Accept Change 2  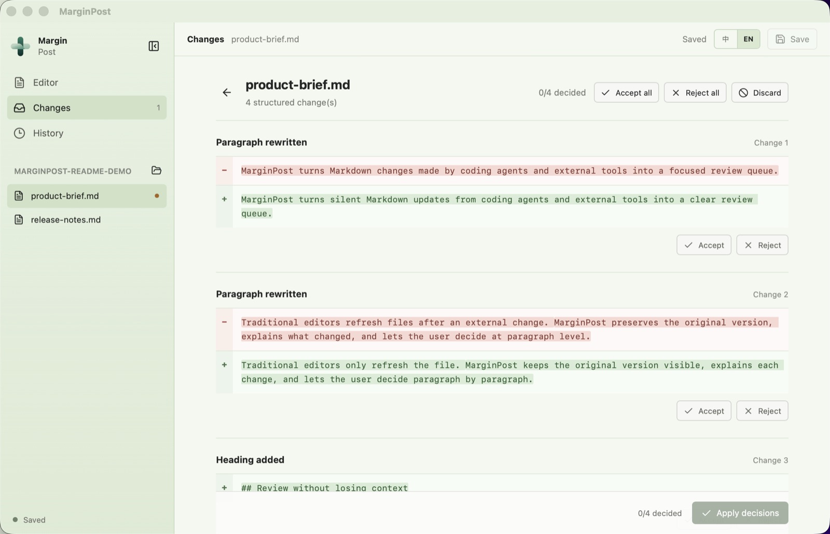pyautogui.click(x=704, y=411)
